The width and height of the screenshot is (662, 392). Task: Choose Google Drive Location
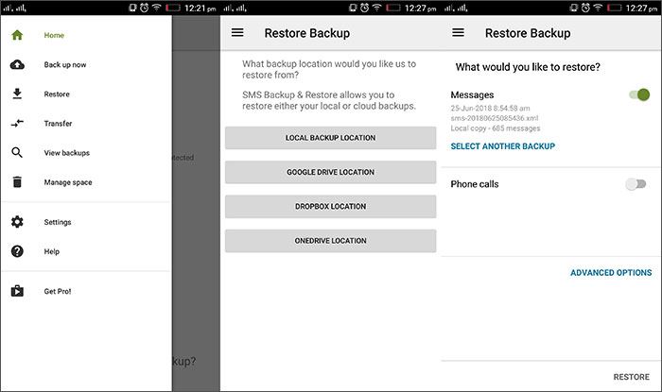point(331,172)
